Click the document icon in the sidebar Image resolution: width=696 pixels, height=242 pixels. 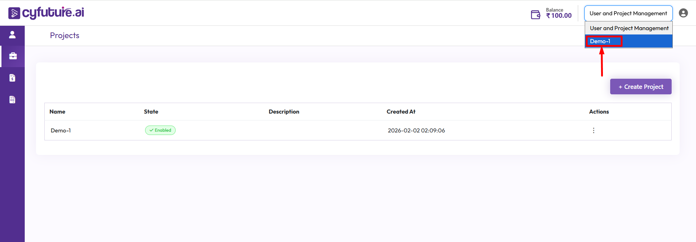click(12, 100)
